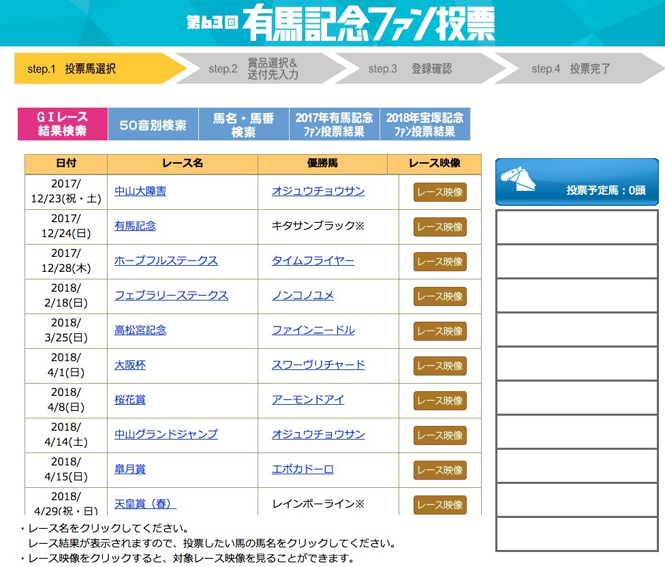View 2017年有馬記念ファン投票結果 tab
This screenshot has height=567, width=665.
[334, 124]
